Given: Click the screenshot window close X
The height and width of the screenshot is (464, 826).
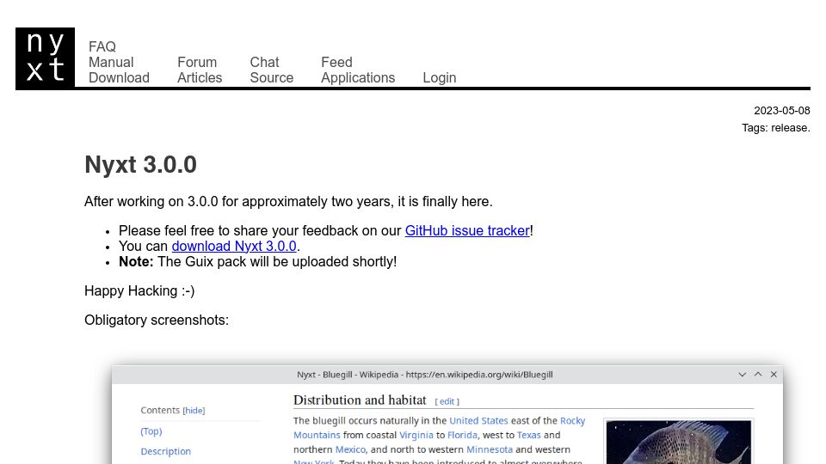Looking at the screenshot, I should click(774, 375).
